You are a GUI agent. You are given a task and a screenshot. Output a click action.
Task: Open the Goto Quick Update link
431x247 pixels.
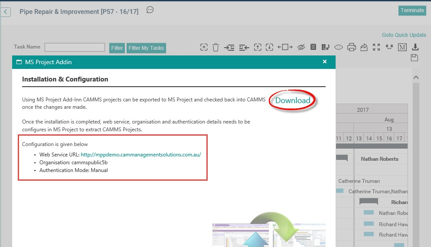[404, 35]
